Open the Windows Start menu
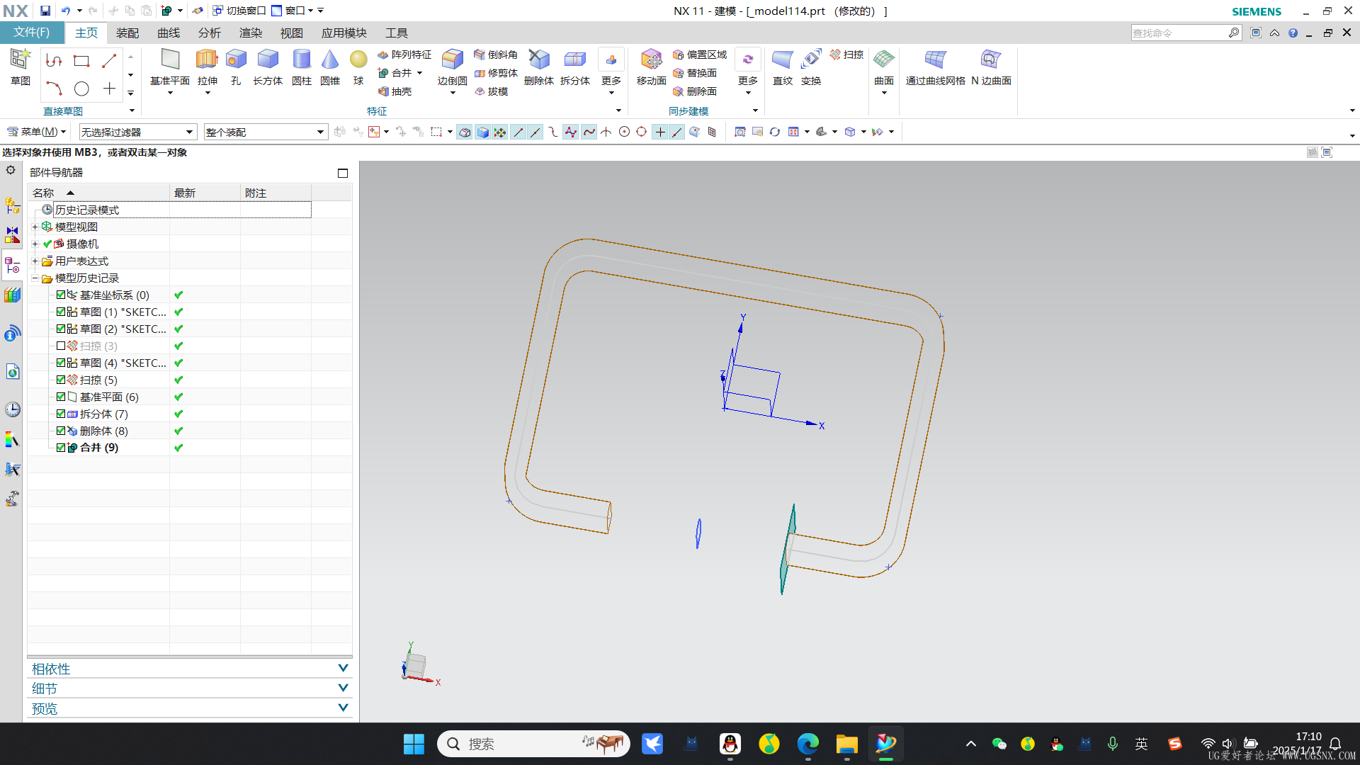Screen dimensions: 1360x765 pos(414,744)
